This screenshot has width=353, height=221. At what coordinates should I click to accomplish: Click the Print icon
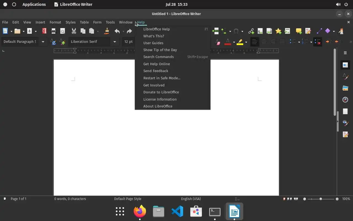click(x=54, y=31)
